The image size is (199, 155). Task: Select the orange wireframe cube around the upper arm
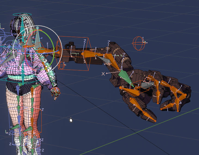88,43
